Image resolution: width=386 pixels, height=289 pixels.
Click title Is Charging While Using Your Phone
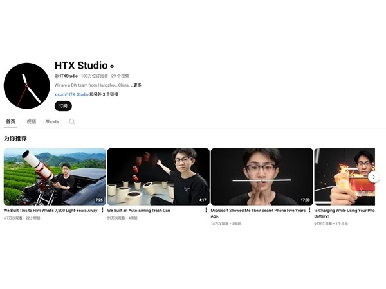pos(344,213)
